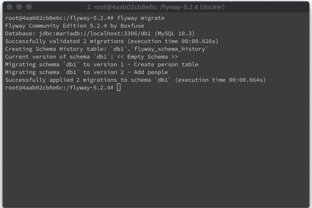Image resolution: width=312 pixels, height=208 pixels.
Task: Click the window title 'root@4aab02cb8e6c: /flyway-5.2.4 (docker)'
Action: tap(156, 7)
